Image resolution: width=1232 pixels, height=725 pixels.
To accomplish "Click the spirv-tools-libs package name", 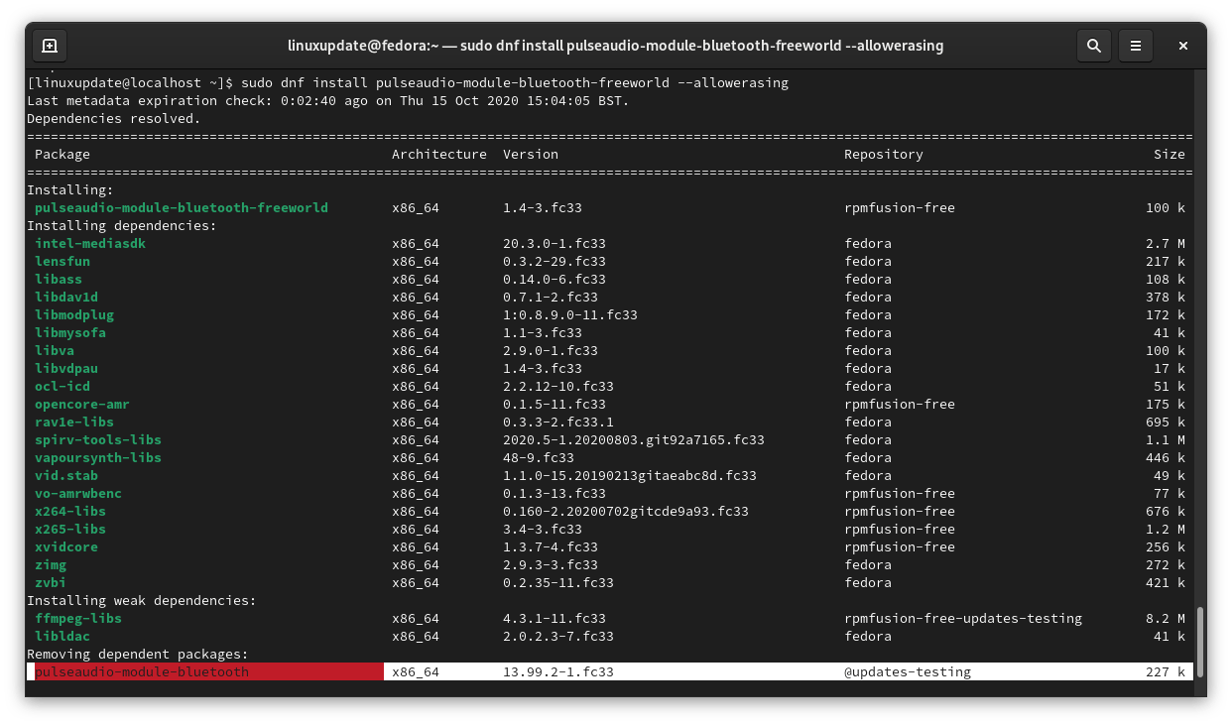I will coord(98,440).
